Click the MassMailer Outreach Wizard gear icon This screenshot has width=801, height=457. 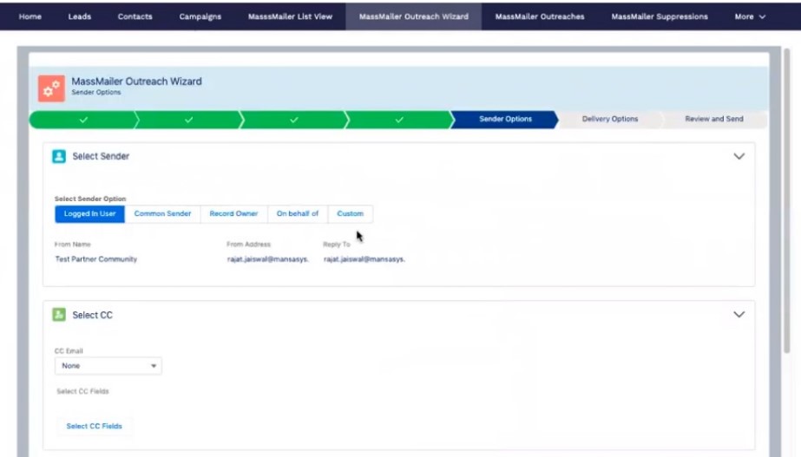click(x=51, y=88)
